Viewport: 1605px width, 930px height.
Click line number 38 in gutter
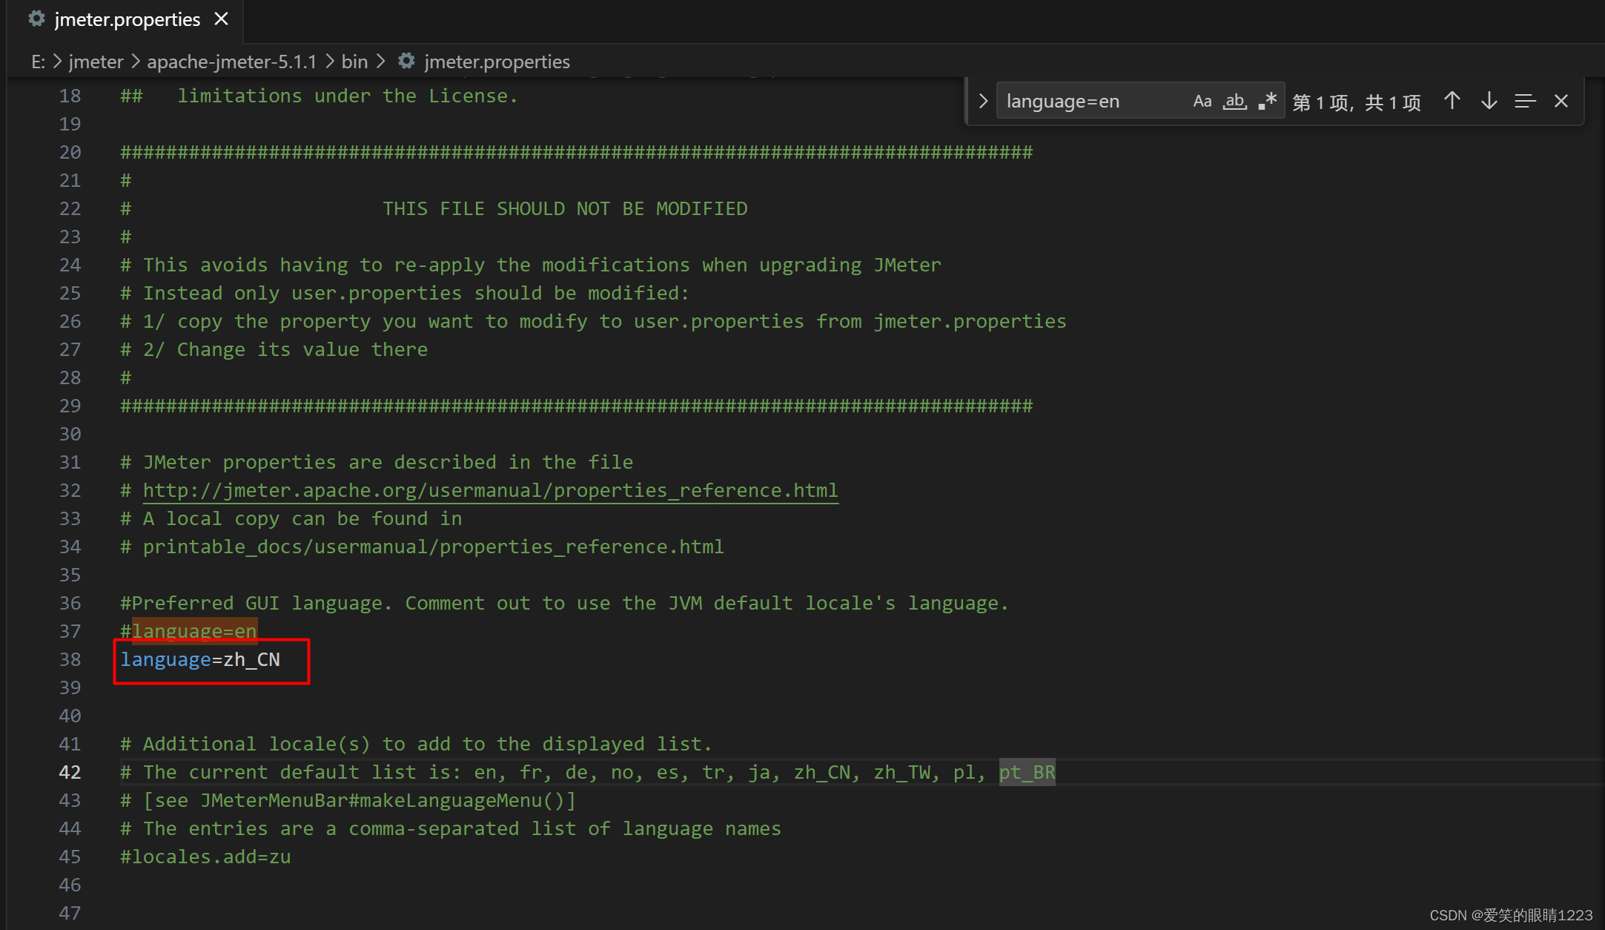[70, 660]
